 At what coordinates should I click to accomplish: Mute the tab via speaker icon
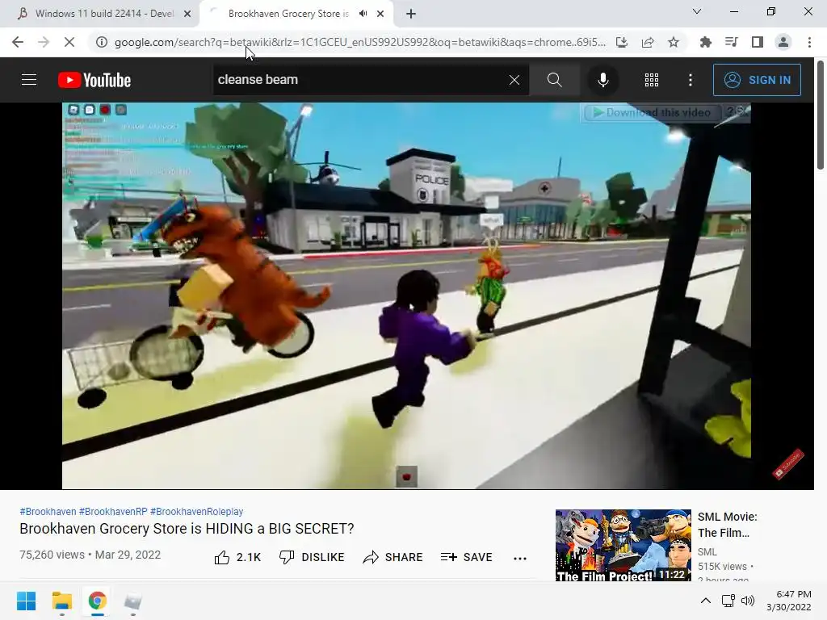pos(363,14)
